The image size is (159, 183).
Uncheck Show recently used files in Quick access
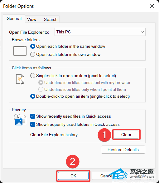pyautogui.click(x=33, y=116)
